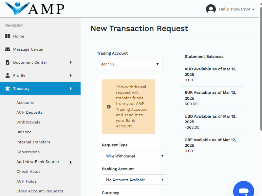Click the warning icon in withdrawal notice
Viewport: 262px width, 196px height.
tap(109, 106)
